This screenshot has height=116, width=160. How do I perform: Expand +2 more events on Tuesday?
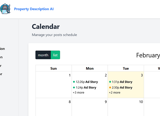point(114,93)
